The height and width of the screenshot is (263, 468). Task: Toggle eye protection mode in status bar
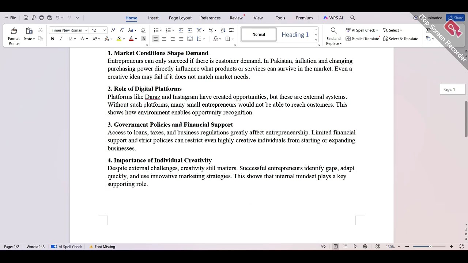323,247
